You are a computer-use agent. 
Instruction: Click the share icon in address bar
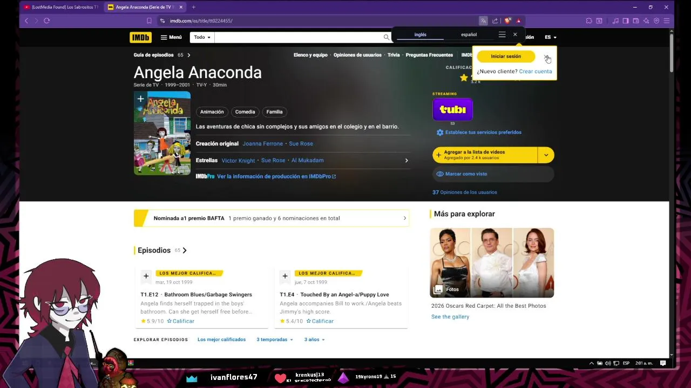(x=495, y=20)
